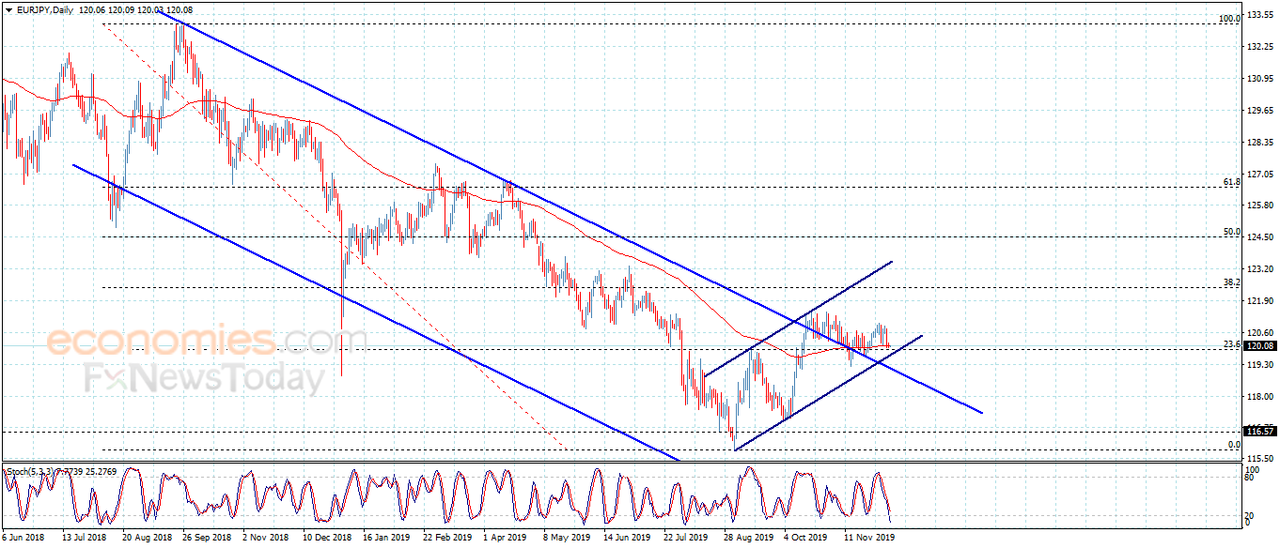Click the 120.09 high value in header
This screenshot has height=548, width=1280.
click(122, 9)
